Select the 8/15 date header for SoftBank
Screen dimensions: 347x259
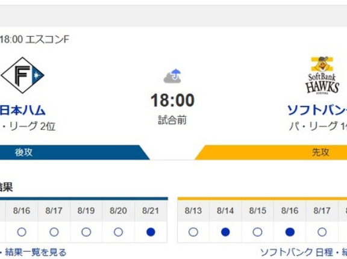258,211
